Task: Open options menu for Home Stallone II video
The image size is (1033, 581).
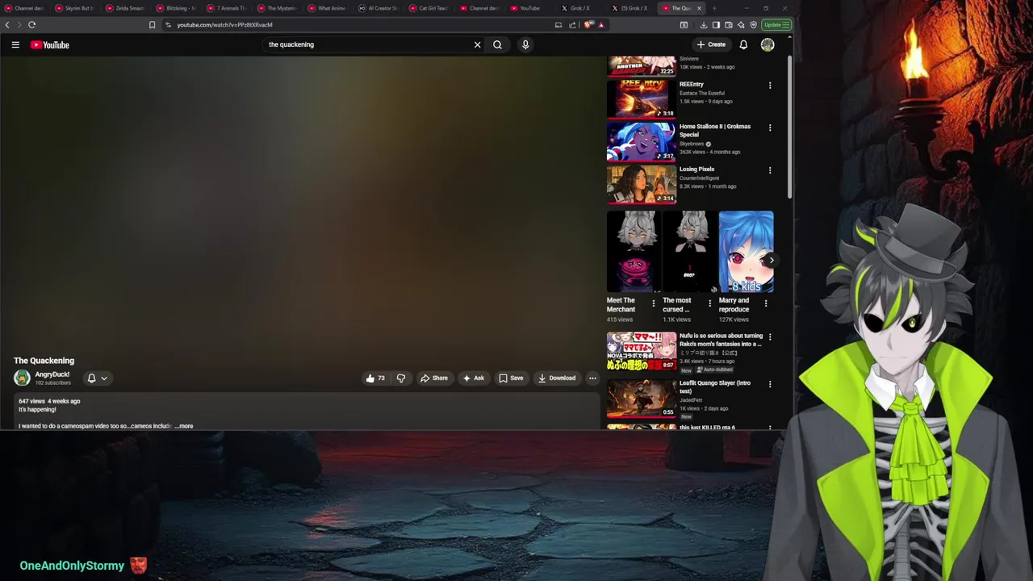Action: click(x=770, y=127)
